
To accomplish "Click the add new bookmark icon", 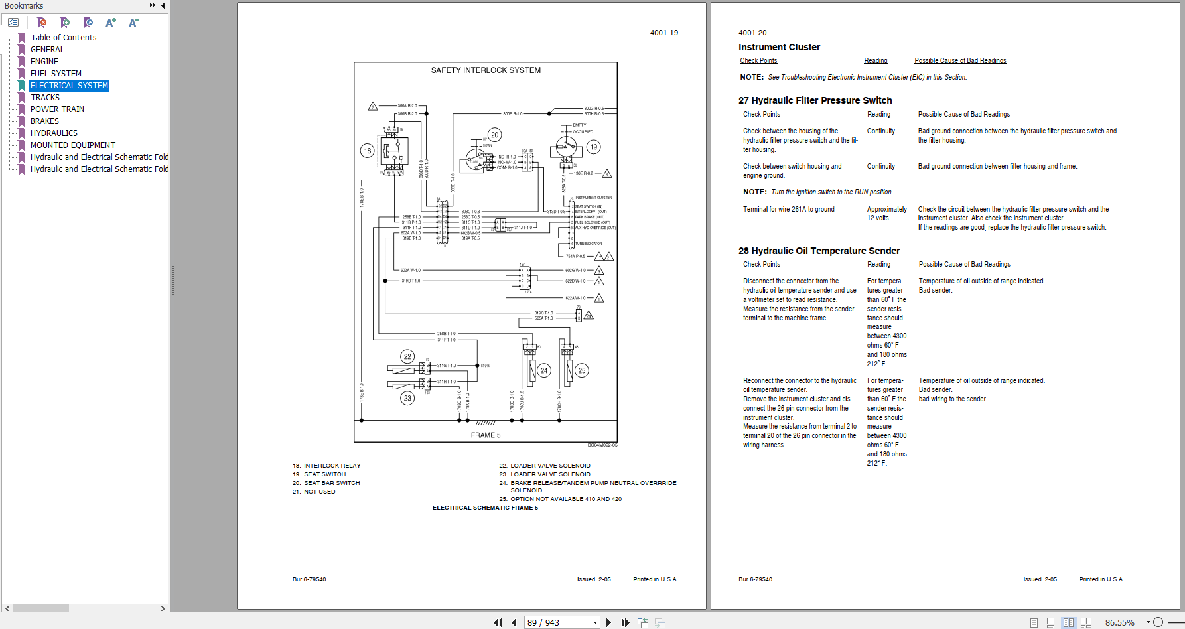I will (x=65, y=23).
